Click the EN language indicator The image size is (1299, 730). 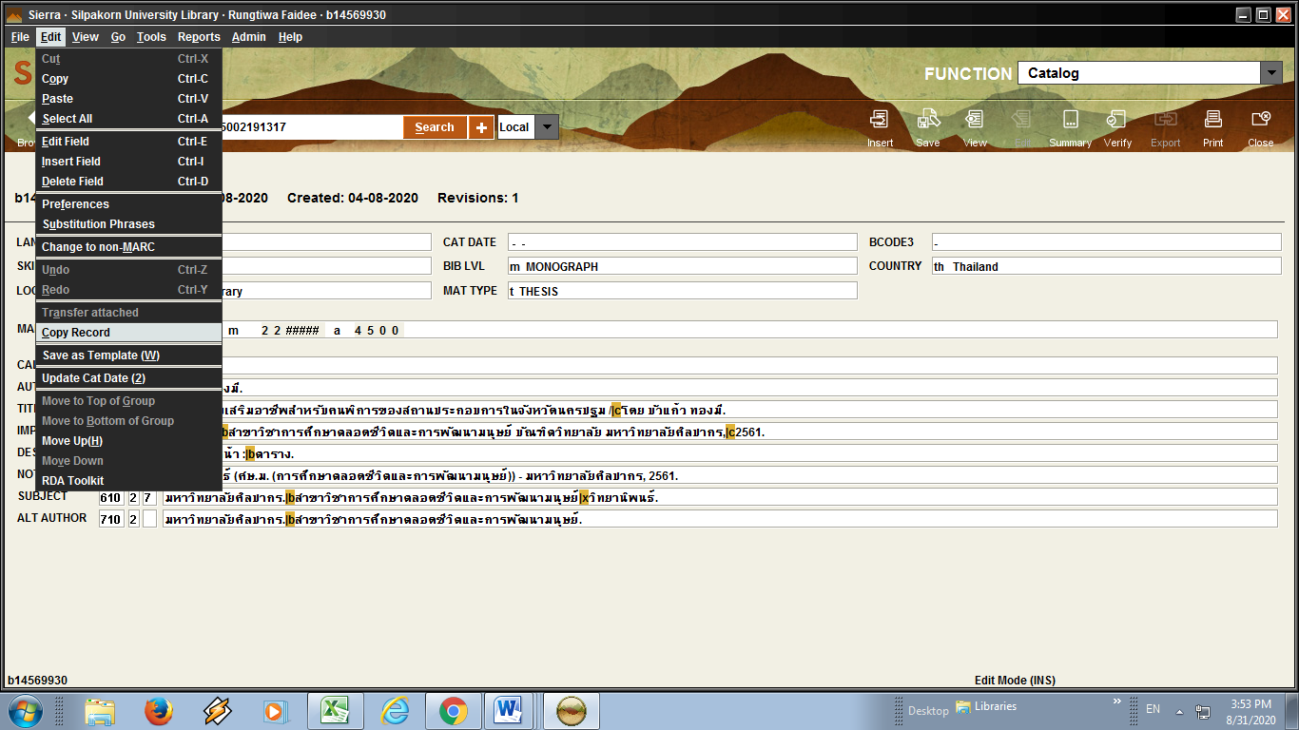(x=1153, y=709)
